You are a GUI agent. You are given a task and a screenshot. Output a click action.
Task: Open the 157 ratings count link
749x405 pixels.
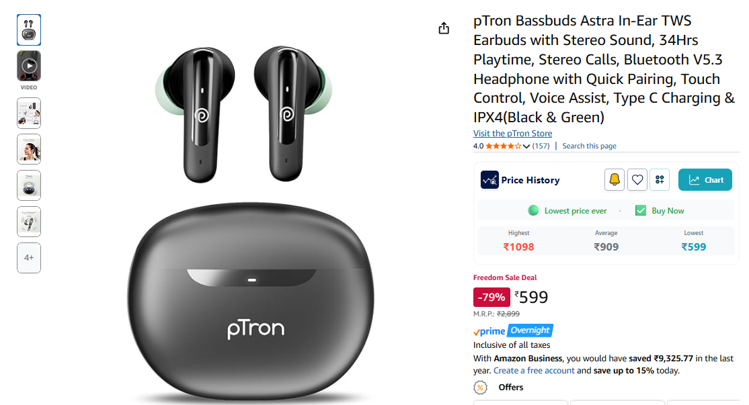[541, 146]
